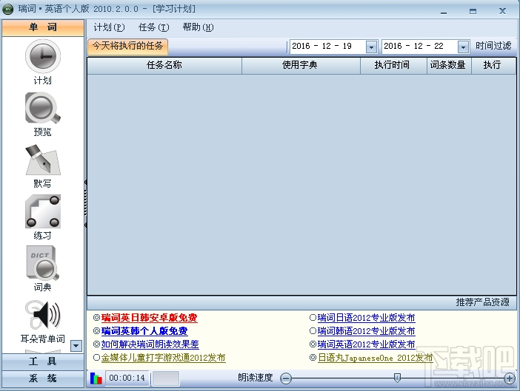
Task: Click the blank box beside the timer
Action: click(x=165, y=378)
